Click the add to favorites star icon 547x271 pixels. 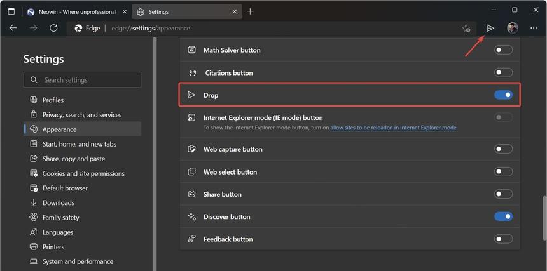pos(466,28)
